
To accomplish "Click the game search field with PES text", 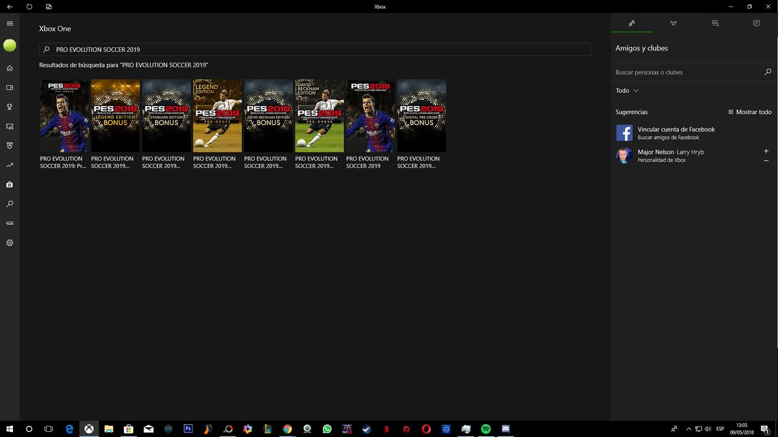I will 315,49.
